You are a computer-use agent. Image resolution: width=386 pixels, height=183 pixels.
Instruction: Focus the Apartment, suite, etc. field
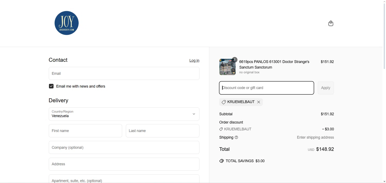coord(124,179)
